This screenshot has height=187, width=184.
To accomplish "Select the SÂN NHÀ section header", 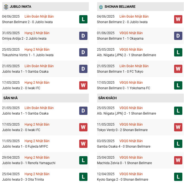I will pyautogui.click(x=45, y=98).
